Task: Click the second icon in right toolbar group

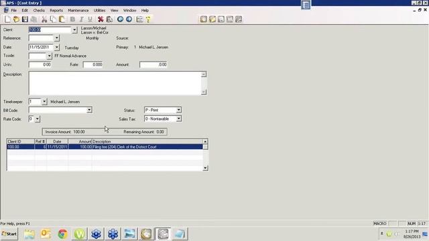Action: (x=212, y=19)
